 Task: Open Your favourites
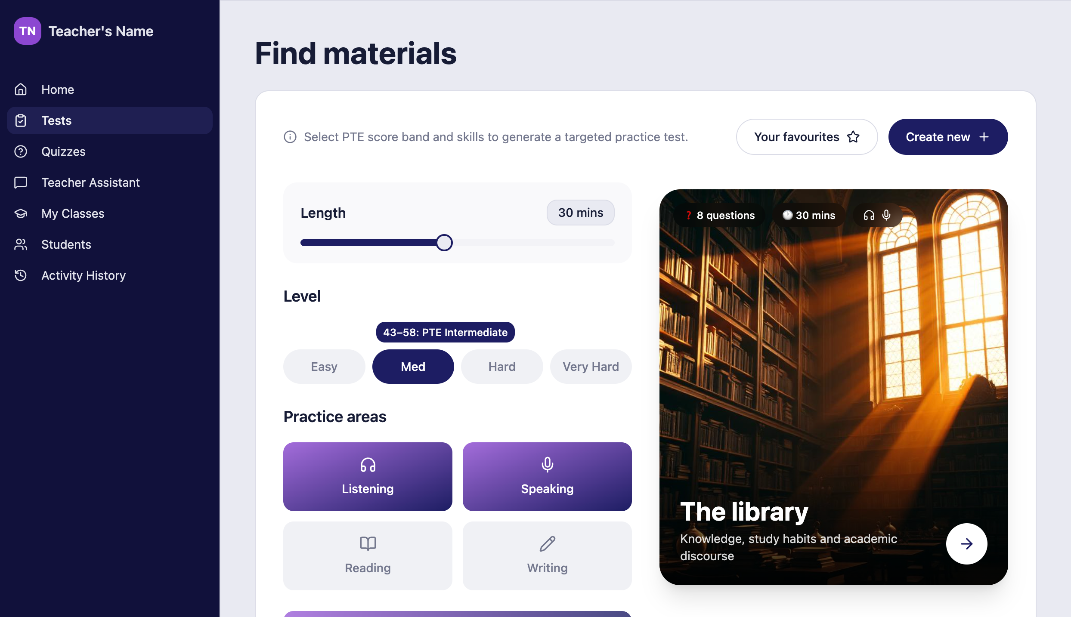807,137
